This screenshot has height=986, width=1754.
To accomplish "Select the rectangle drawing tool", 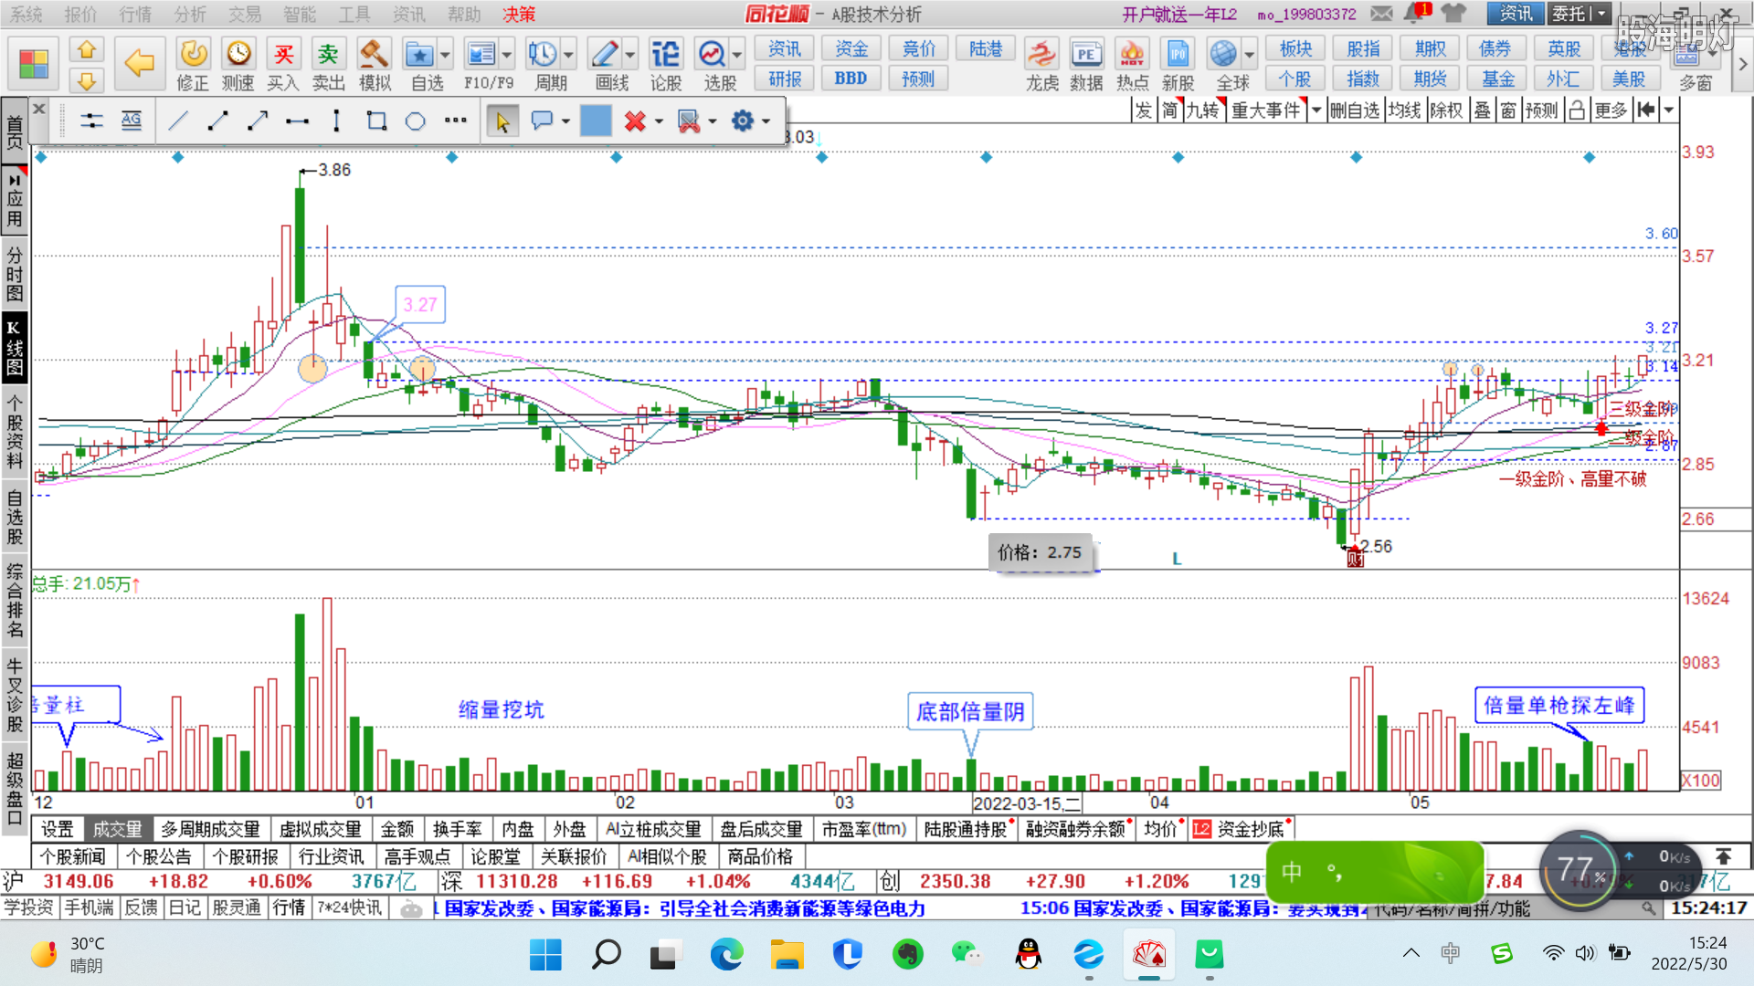I will click(x=376, y=121).
